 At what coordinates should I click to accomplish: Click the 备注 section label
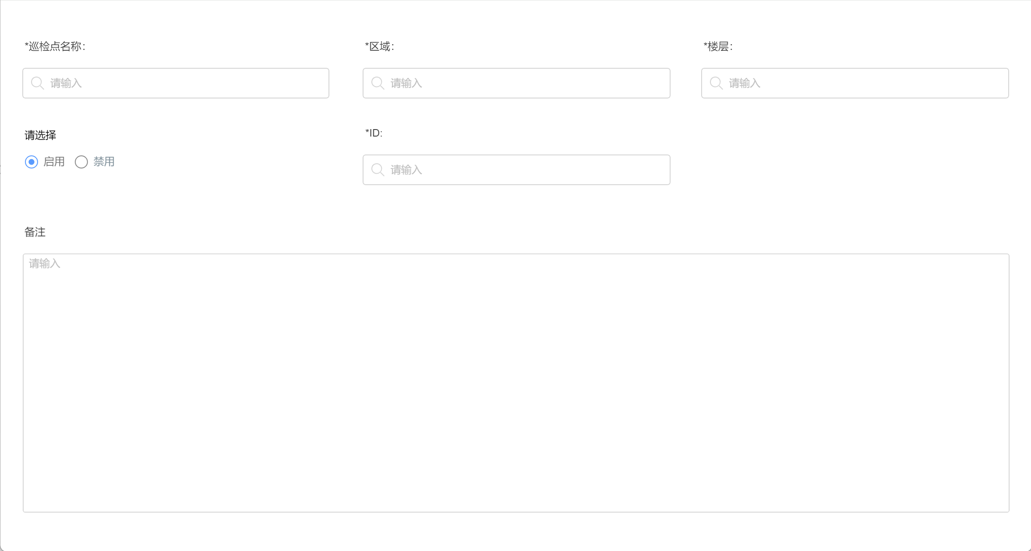pos(35,232)
